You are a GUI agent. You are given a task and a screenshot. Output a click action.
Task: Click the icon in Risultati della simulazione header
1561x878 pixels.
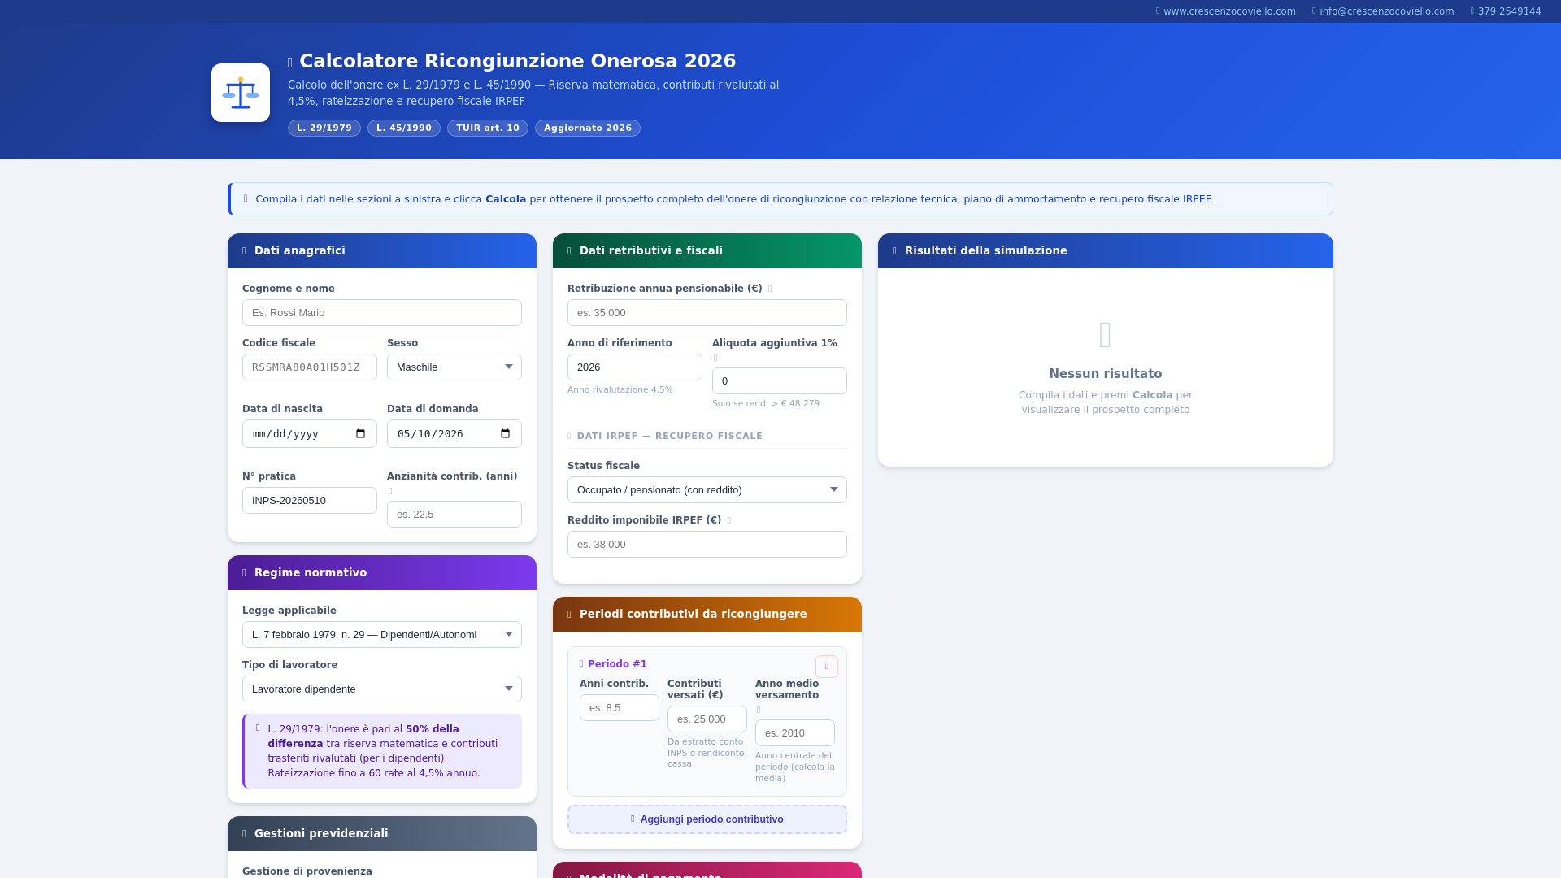click(x=894, y=251)
